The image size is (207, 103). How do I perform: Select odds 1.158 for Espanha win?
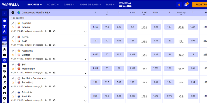coord(95,27)
